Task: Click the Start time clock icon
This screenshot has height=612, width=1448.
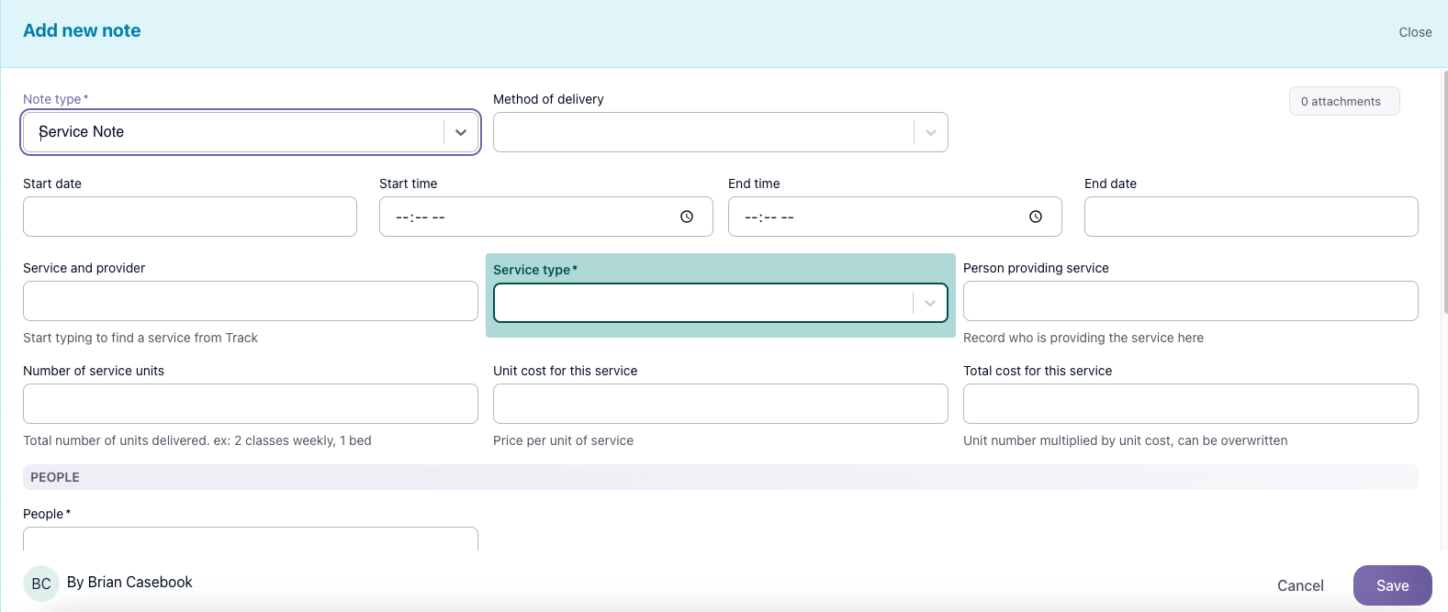Action: [x=687, y=217]
